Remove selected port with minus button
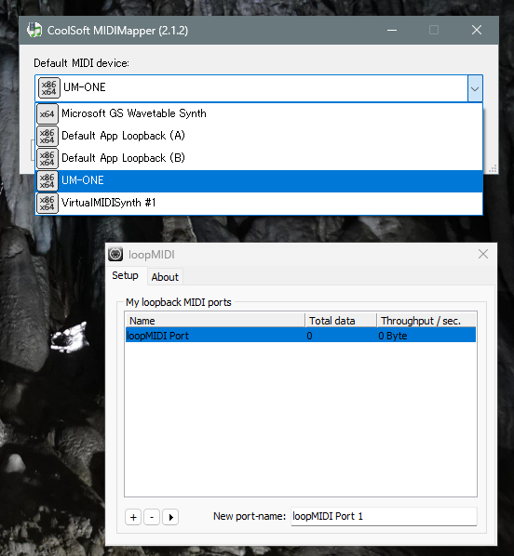 (x=152, y=517)
